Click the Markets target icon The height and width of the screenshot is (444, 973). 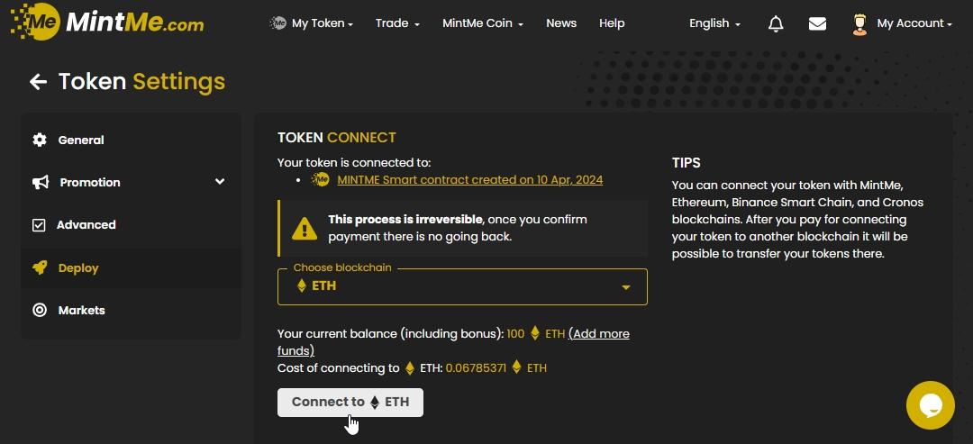[x=40, y=310]
